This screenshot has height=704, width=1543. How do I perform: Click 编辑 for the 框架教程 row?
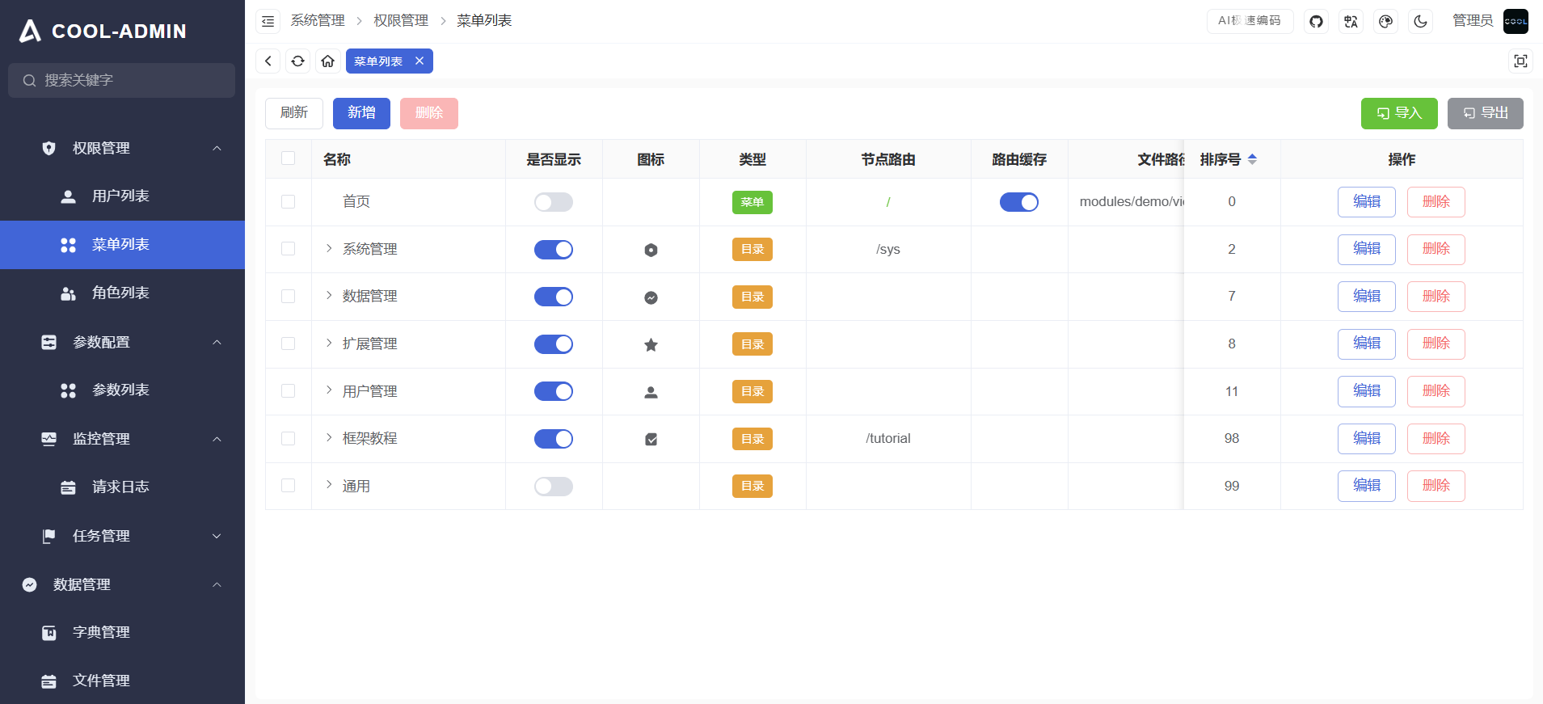(1366, 439)
